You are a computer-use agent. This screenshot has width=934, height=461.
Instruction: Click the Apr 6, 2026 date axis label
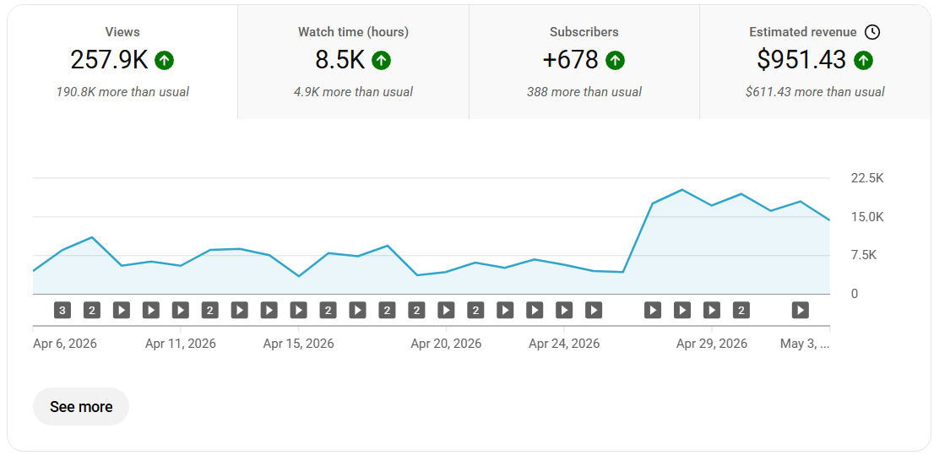[x=65, y=344]
